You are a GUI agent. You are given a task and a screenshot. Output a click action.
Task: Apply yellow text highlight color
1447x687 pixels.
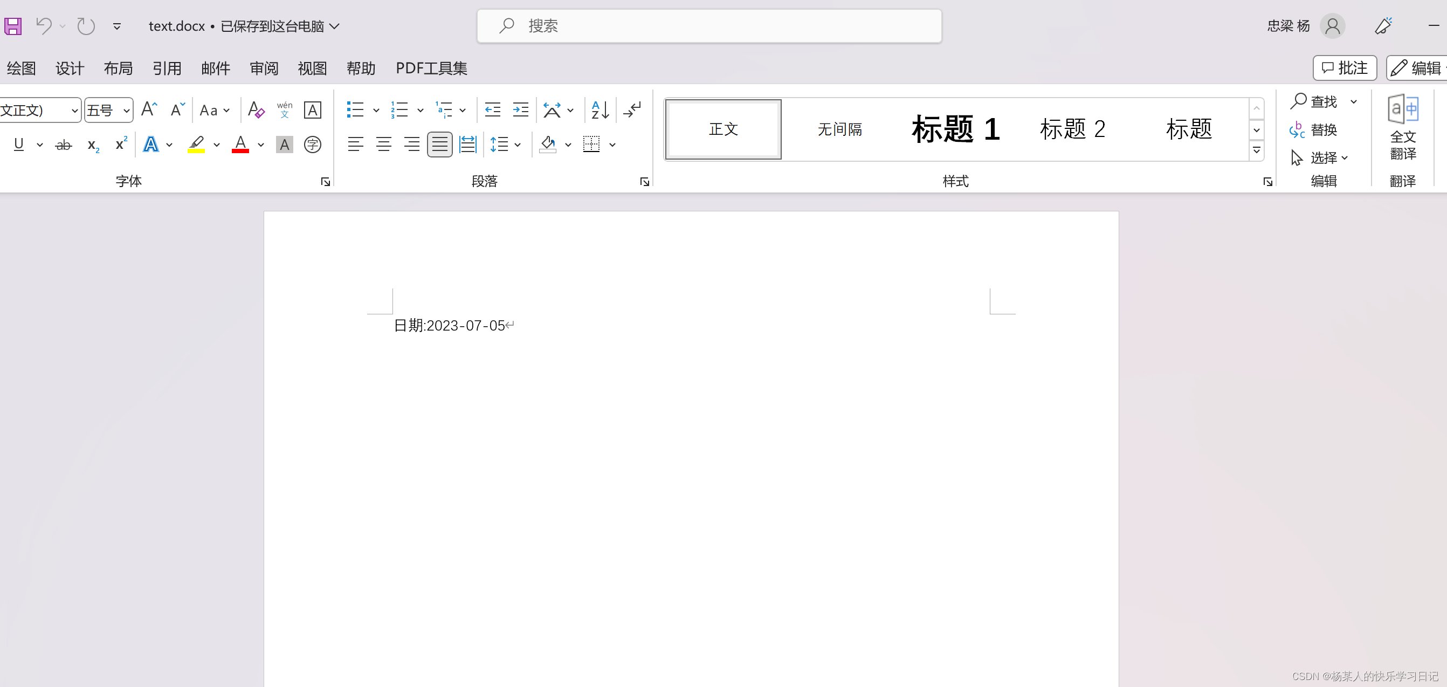tap(196, 145)
